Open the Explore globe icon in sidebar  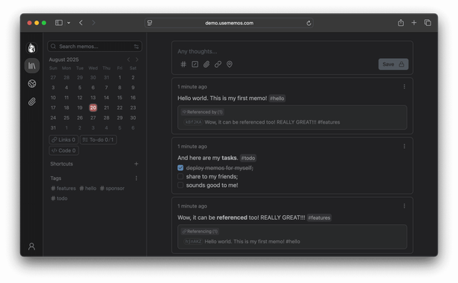32,84
